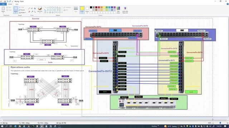
Task: Switch to the View ribbon tab
Action: pyautogui.click(x=17, y=4)
